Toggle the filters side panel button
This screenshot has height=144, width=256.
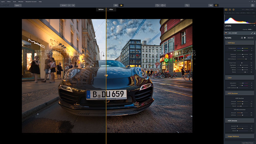coord(216,5)
